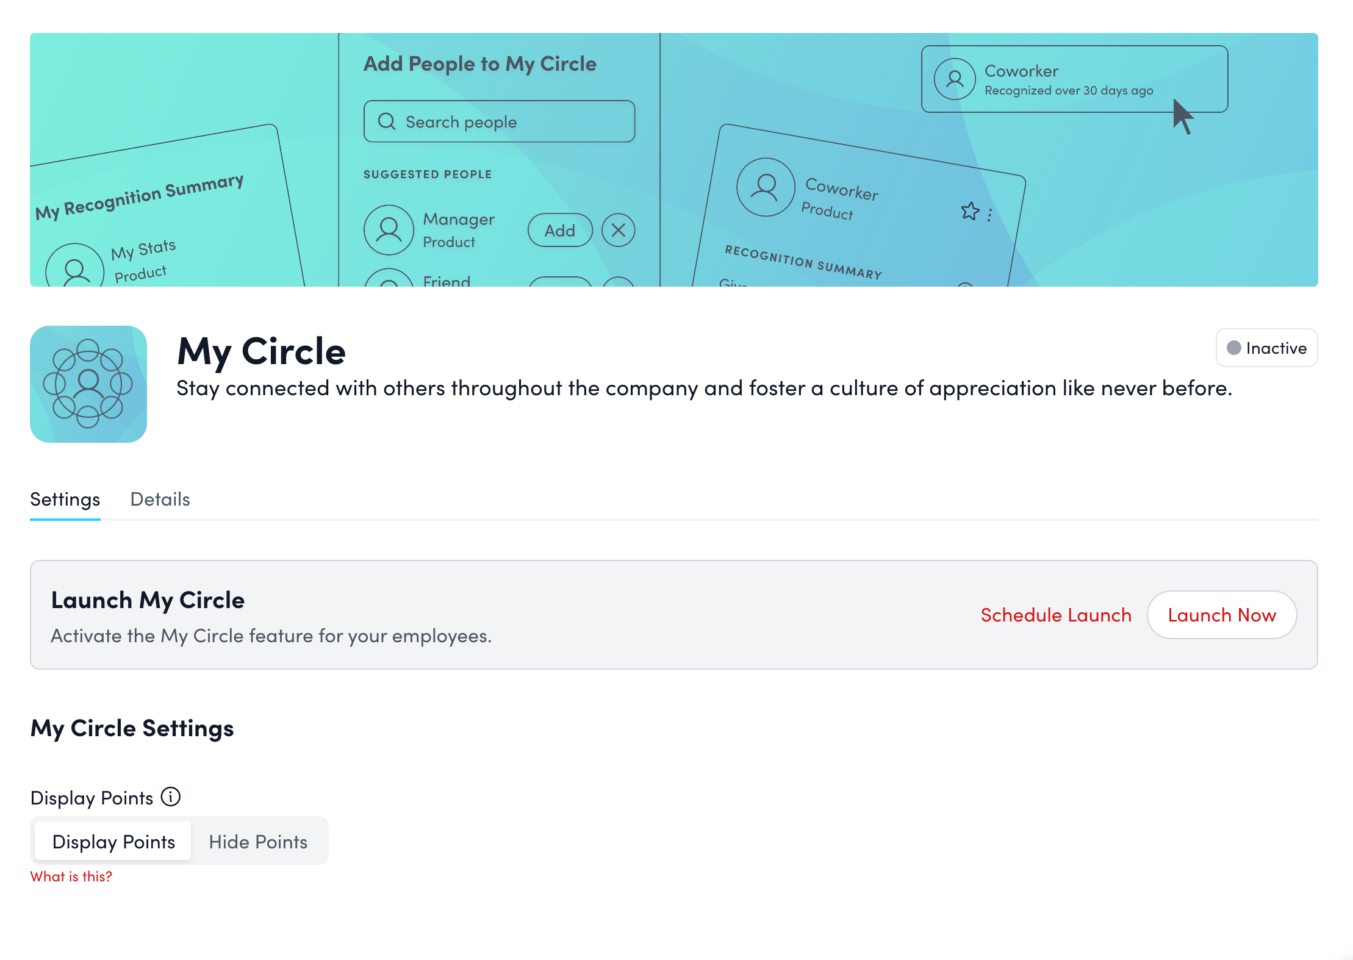Open the "What is this?" link
Viewport: 1353px width, 960px height.
(x=71, y=876)
